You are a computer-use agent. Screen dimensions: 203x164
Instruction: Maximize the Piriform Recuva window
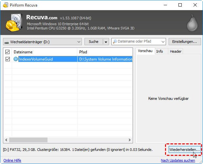pyautogui.click(x=180, y=5)
